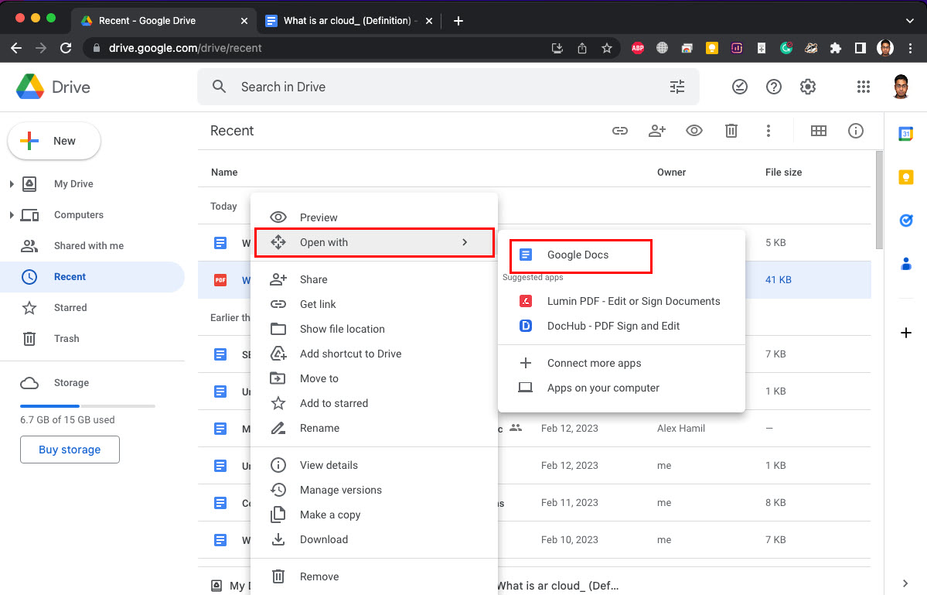Click the AdBlock Plus extension icon

pos(637,48)
